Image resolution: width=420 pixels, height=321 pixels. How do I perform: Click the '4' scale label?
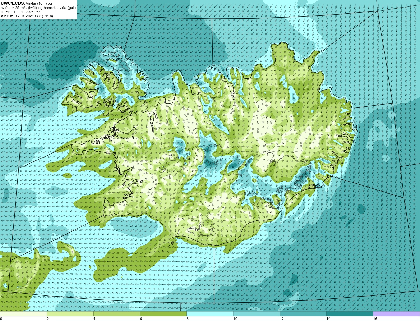pyautogui.click(x=94, y=319)
